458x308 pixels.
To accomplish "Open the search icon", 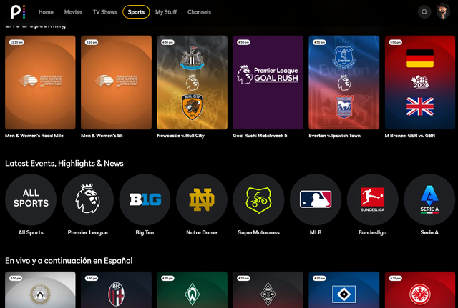I will [424, 12].
